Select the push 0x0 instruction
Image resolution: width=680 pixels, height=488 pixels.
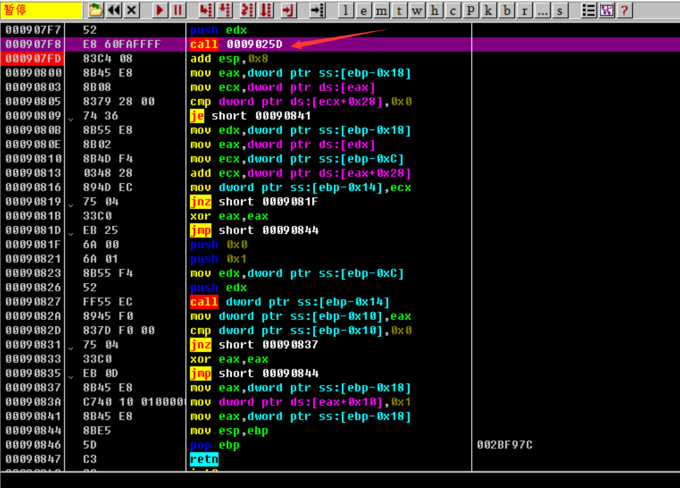coord(219,245)
